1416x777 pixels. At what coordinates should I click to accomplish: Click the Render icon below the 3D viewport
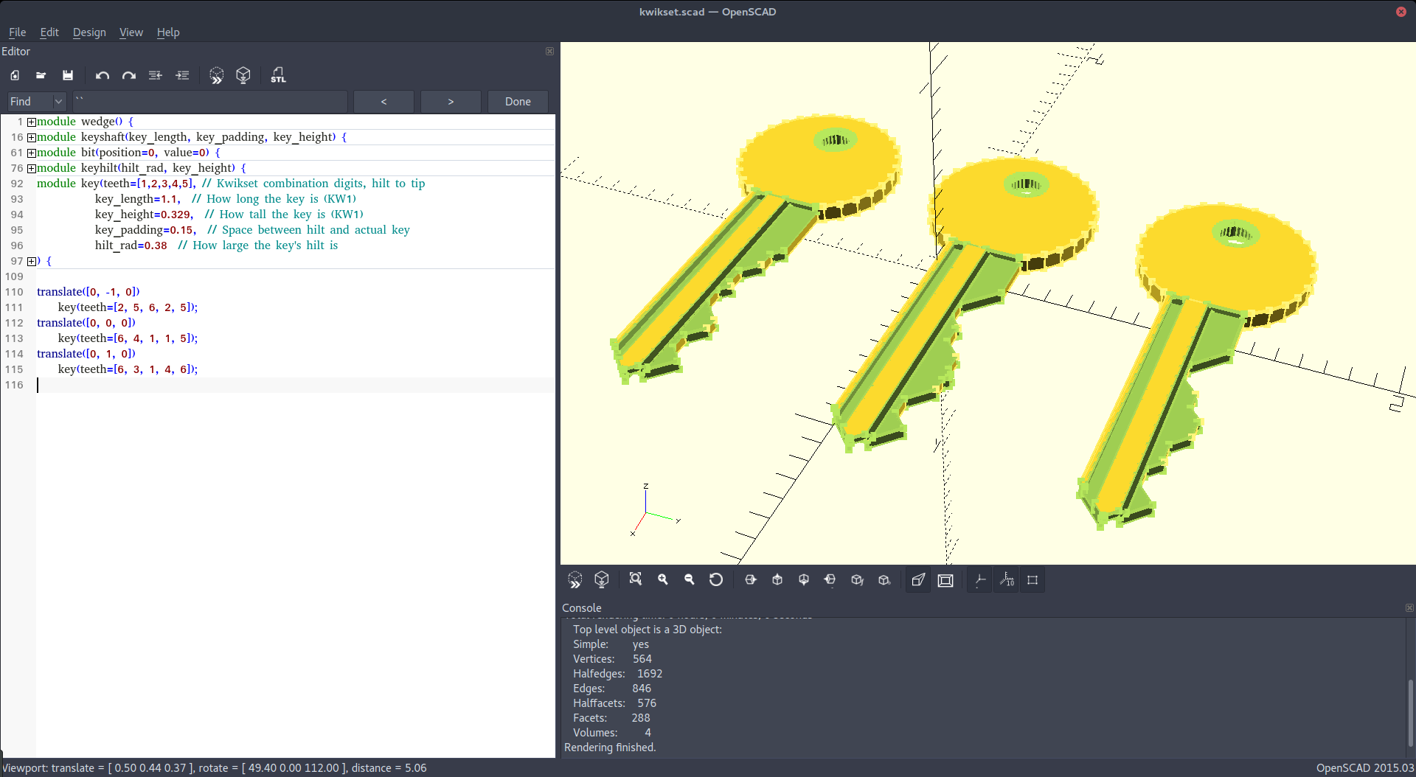click(602, 580)
